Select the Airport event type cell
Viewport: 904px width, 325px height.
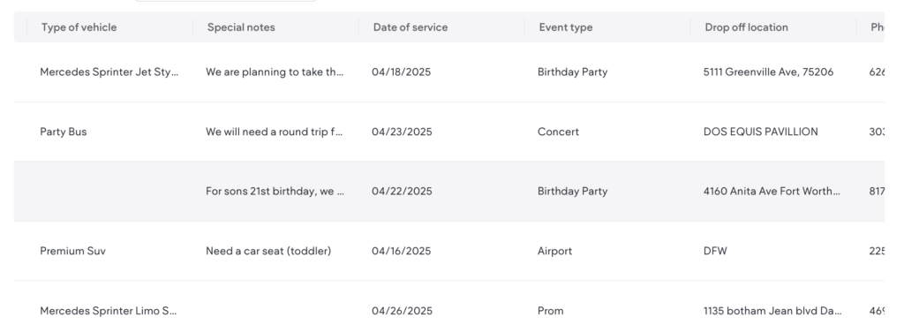(555, 251)
